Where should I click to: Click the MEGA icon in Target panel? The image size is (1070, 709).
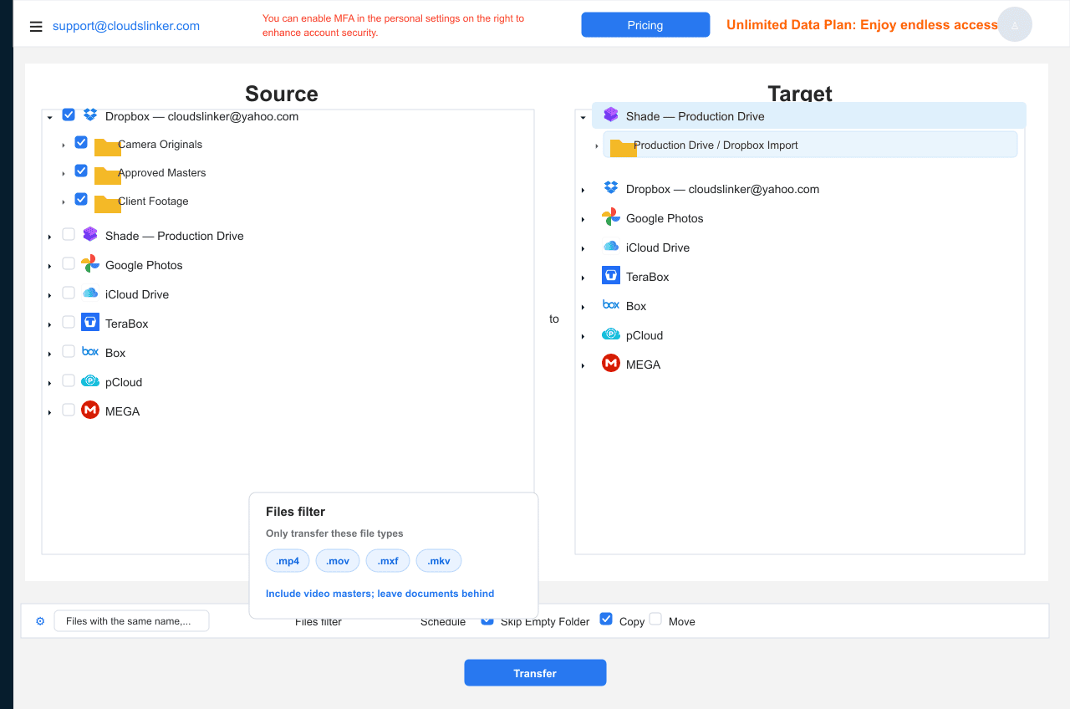pos(611,364)
